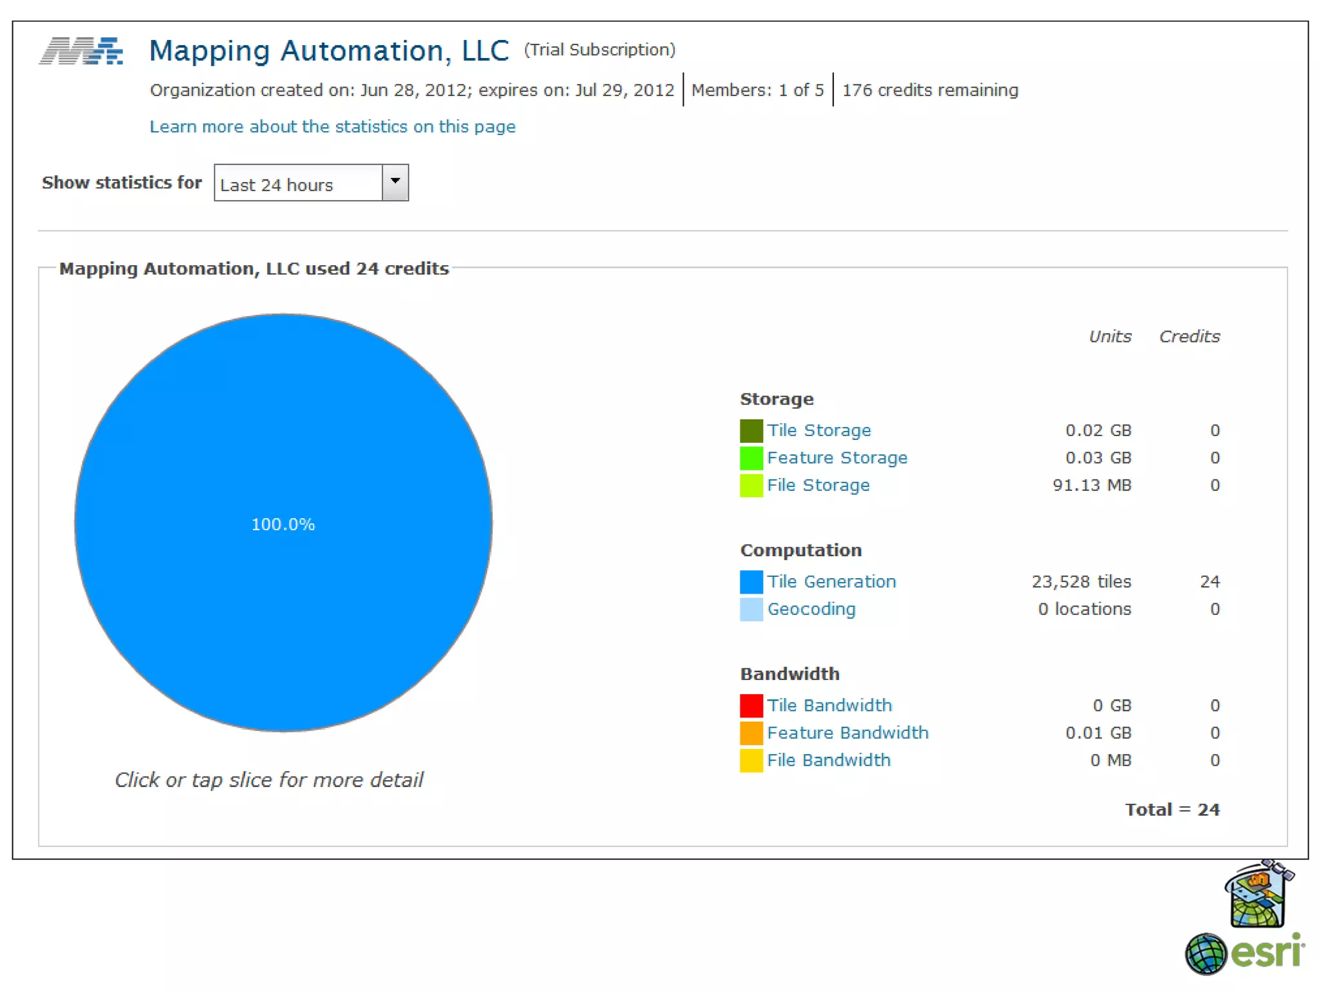Screen dimensions: 1321x991
Task: Click the satellite map icon above Esri
Action: [x=1258, y=895]
